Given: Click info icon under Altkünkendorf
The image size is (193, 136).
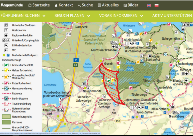Looking at the screenshot, I should (x=127, y=43).
